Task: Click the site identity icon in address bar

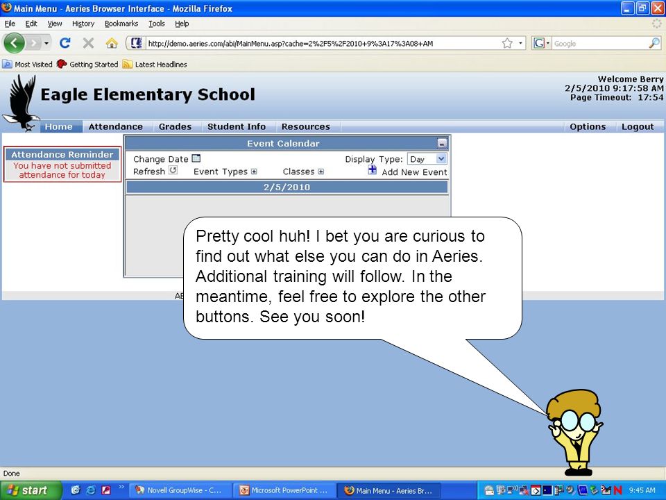Action: click(x=136, y=43)
